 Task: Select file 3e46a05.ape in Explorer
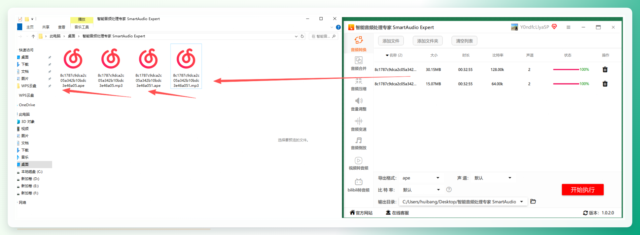click(x=73, y=67)
